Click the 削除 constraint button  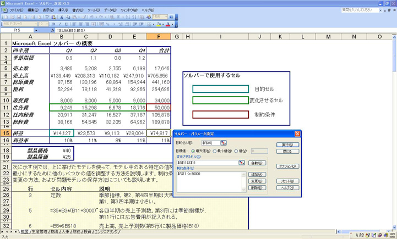tap(257, 188)
